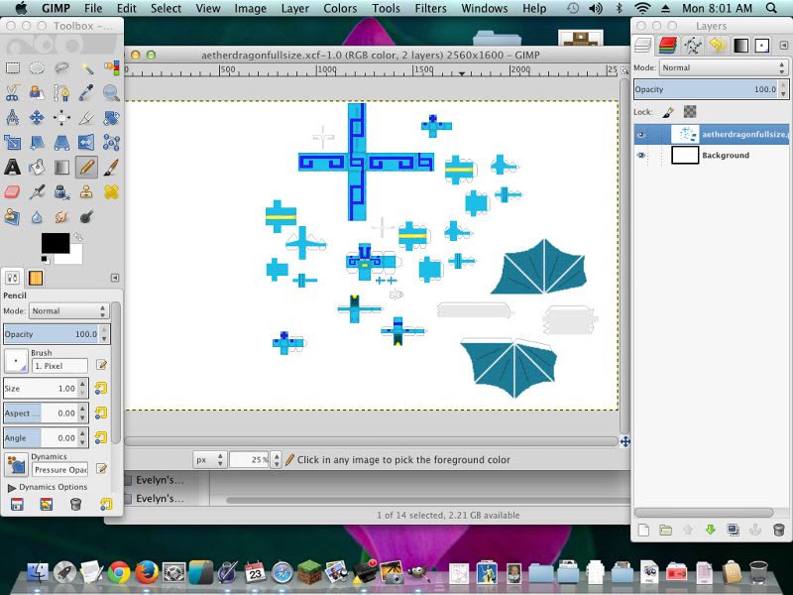Select the Eraser tool
The image size is (793, 595).
tap(12, 192)
